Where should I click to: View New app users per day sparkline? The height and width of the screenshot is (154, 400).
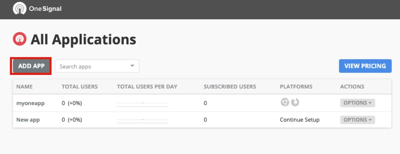point(142,120)
